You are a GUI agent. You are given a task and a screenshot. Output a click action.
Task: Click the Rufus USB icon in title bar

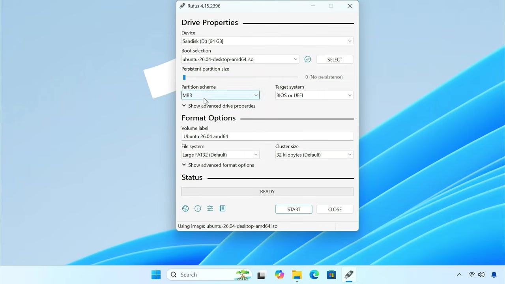[182, 6]
